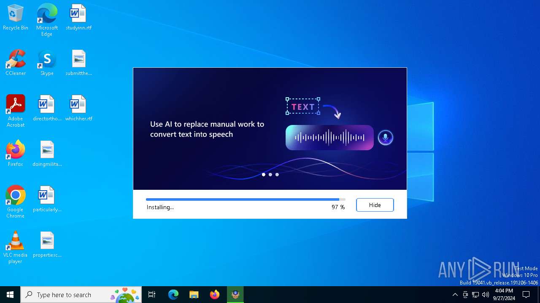Click the network status tray icon
This screenshot has height=303, width=540.
click(x=475, y=295)
